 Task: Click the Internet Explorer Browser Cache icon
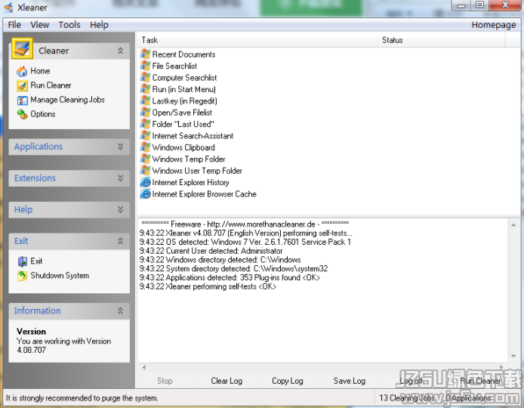145,194
